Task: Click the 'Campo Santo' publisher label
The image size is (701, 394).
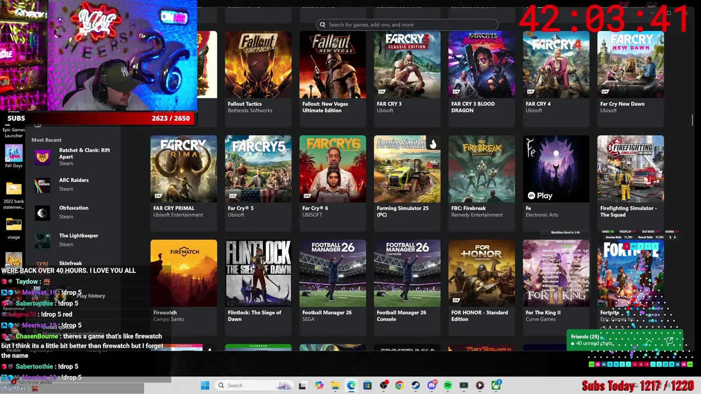Action: point(169,319)
